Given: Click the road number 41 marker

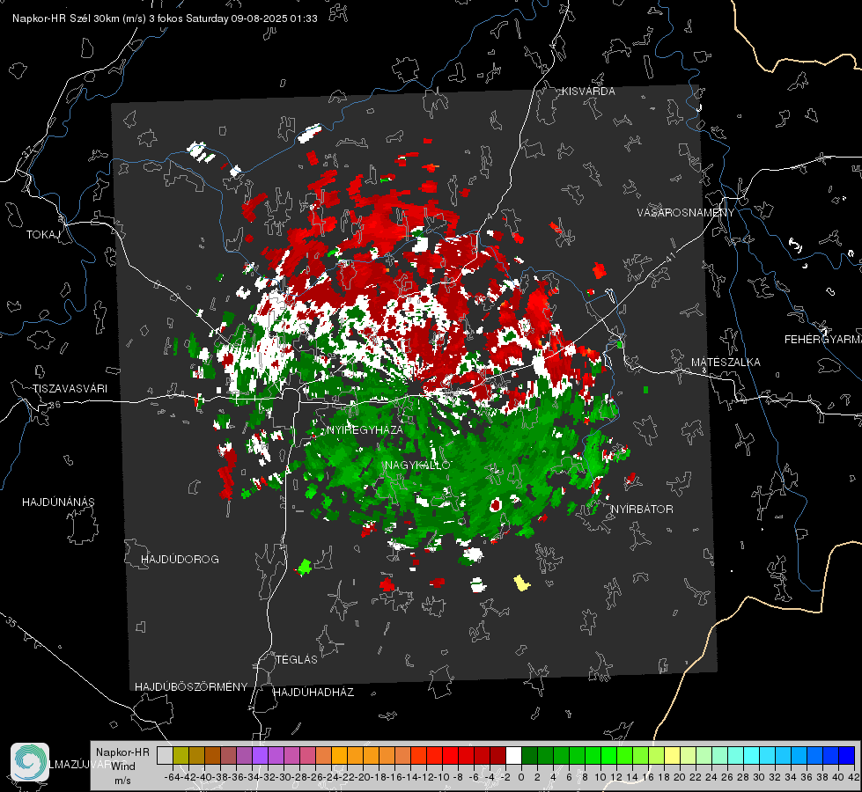Looking at the screenshot, I should 669,257.
